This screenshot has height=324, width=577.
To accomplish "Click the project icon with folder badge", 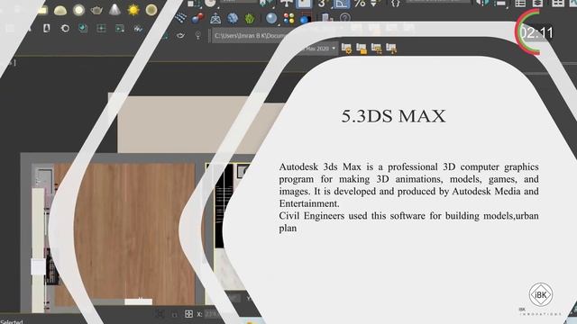I will click(x=362, y=49).
